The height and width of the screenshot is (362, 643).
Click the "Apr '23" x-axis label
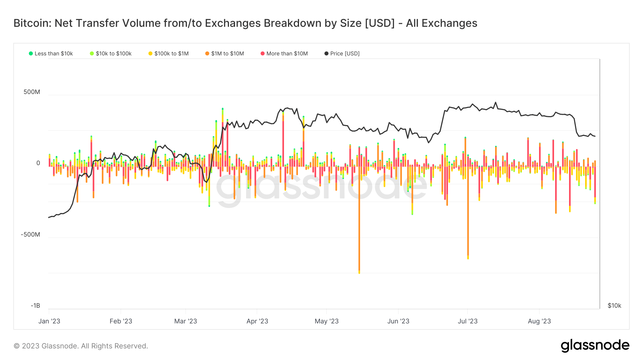pos(257,321)
